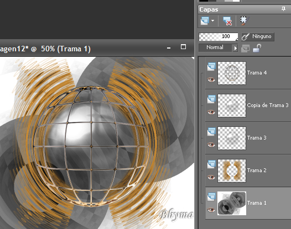
Task: Select the Trama 3 layer thumbnail
Action: 232,139
